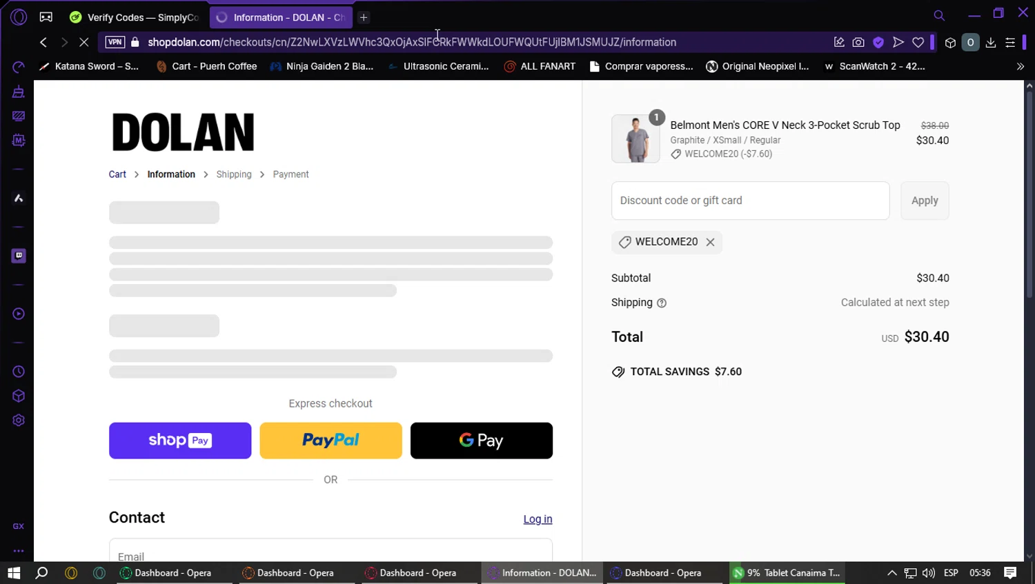Open the extensions cube icon
Image resolution: width=1035 pixels, height=584 pixels.
point(950,43)
